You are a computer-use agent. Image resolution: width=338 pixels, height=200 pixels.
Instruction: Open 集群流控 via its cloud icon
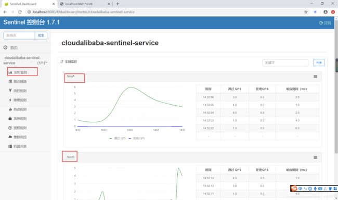tap(10, 137)
